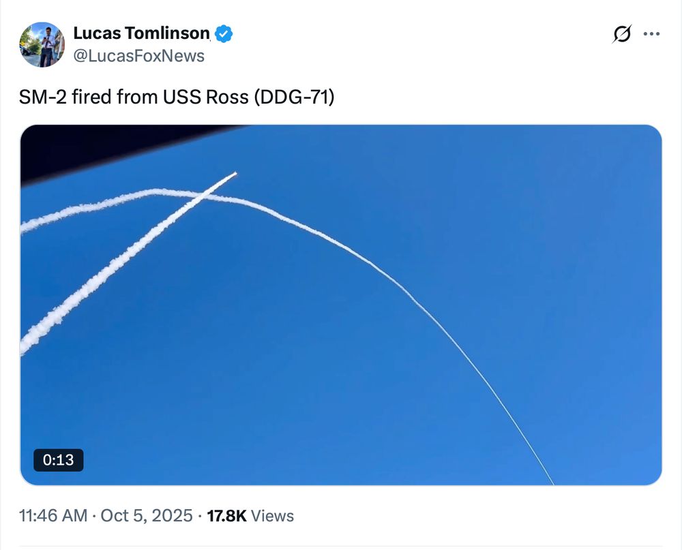Click the Lucas Tomlinson display name
The width and height of the screenshot is (682, 550).
141,33
